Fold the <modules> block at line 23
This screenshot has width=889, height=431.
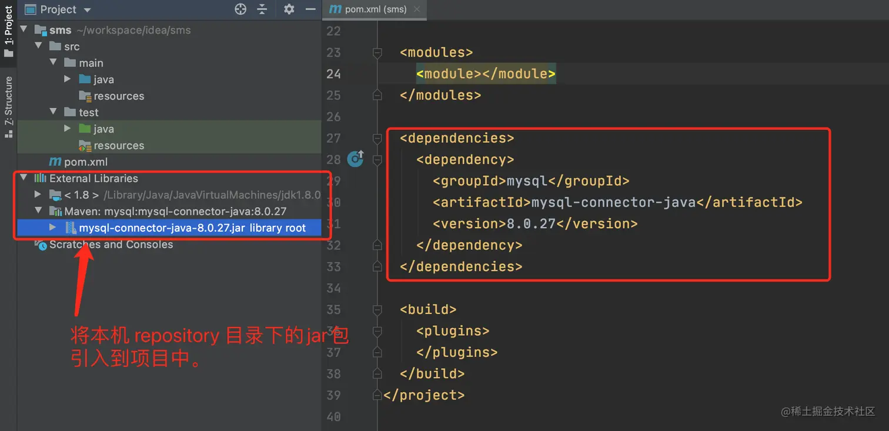[x=377, y=53]
